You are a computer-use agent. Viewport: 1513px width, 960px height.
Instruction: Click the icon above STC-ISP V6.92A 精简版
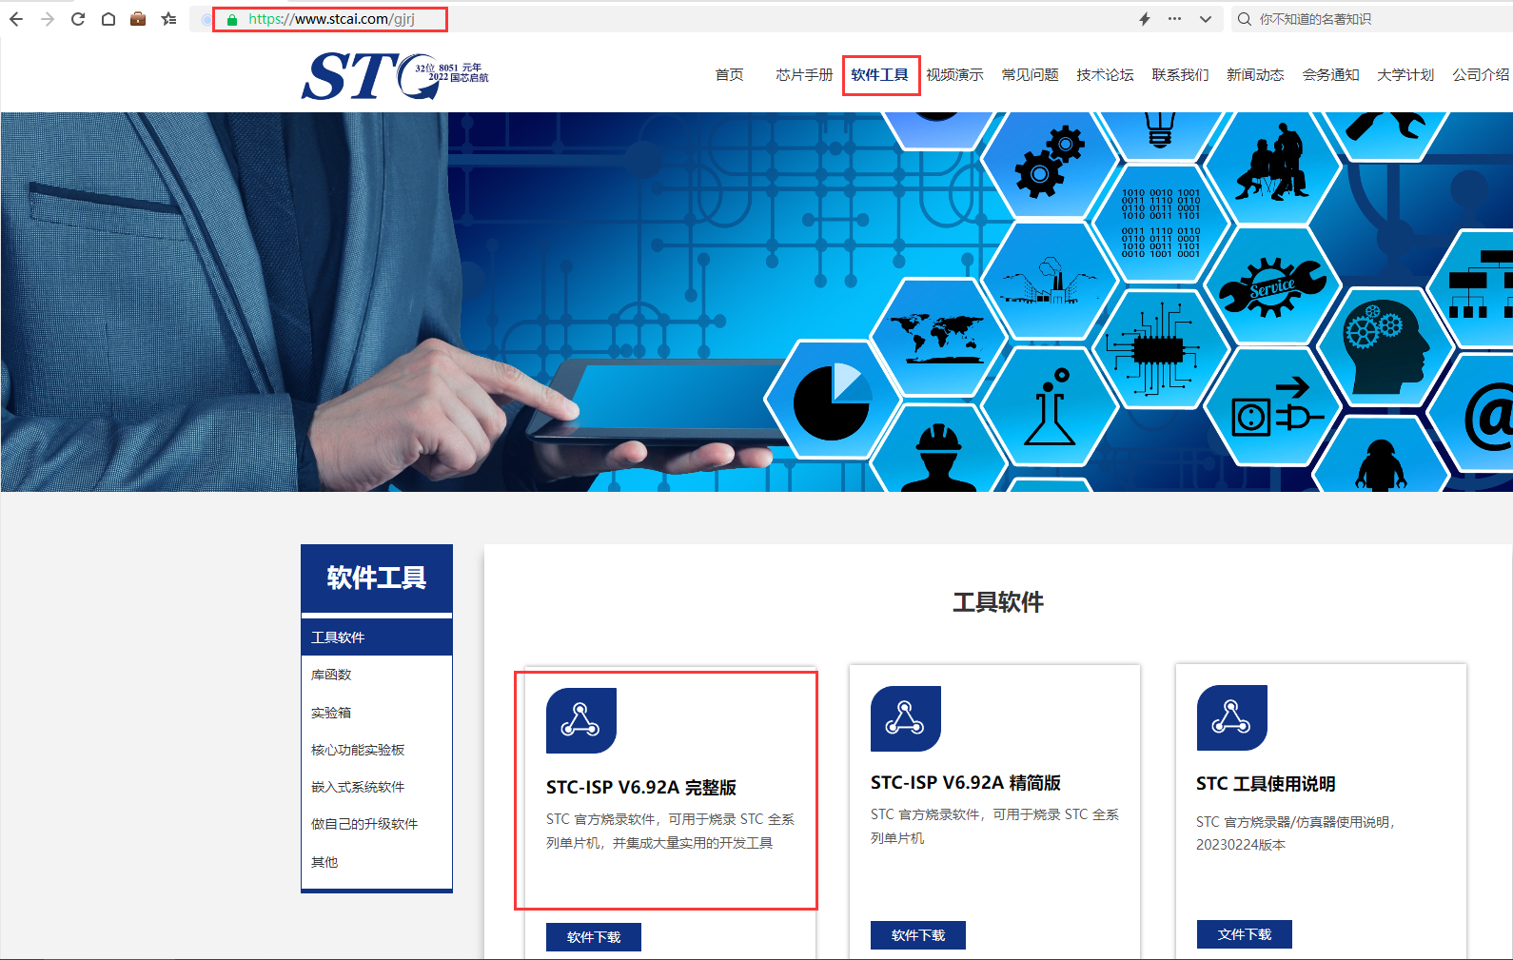click(906, 718)
